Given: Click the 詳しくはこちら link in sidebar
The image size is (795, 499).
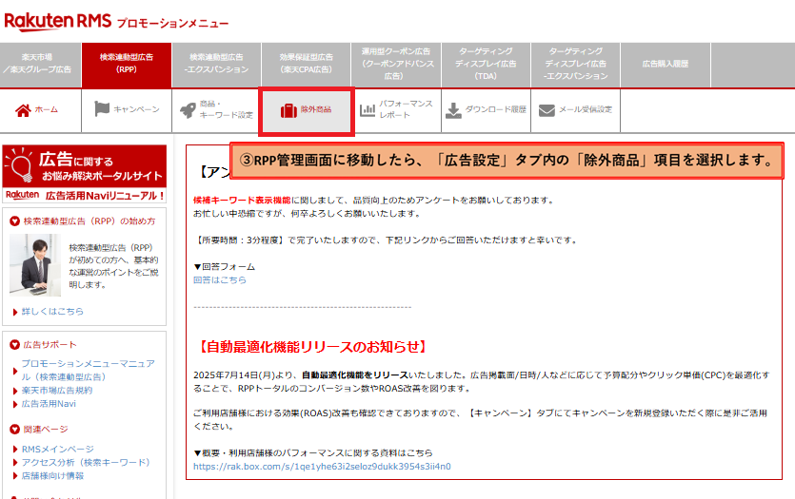Looking at the screenshot, I should [x=52, y=311].
